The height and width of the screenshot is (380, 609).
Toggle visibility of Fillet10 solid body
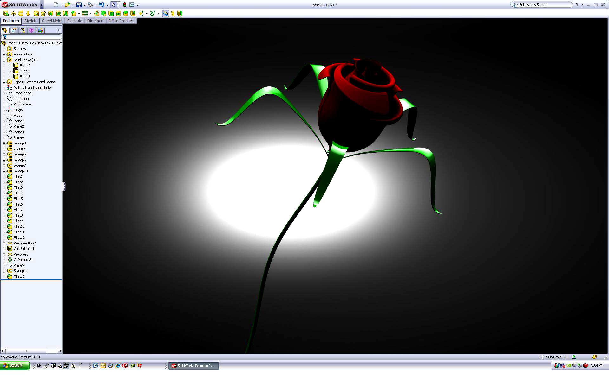(x=24, y=65)
